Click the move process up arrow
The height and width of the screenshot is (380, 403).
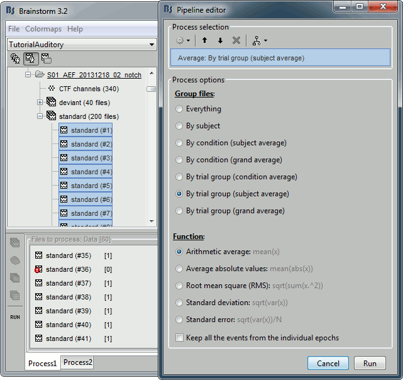204,40
